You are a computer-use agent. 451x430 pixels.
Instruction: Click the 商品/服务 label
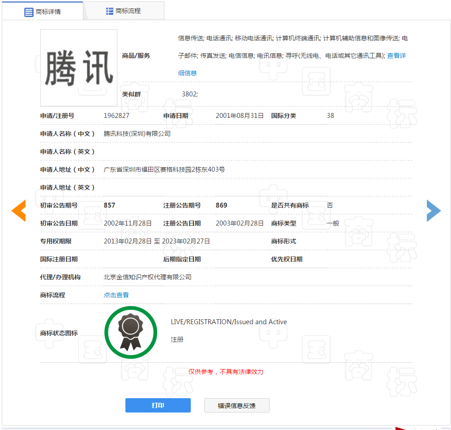(136, 56)
